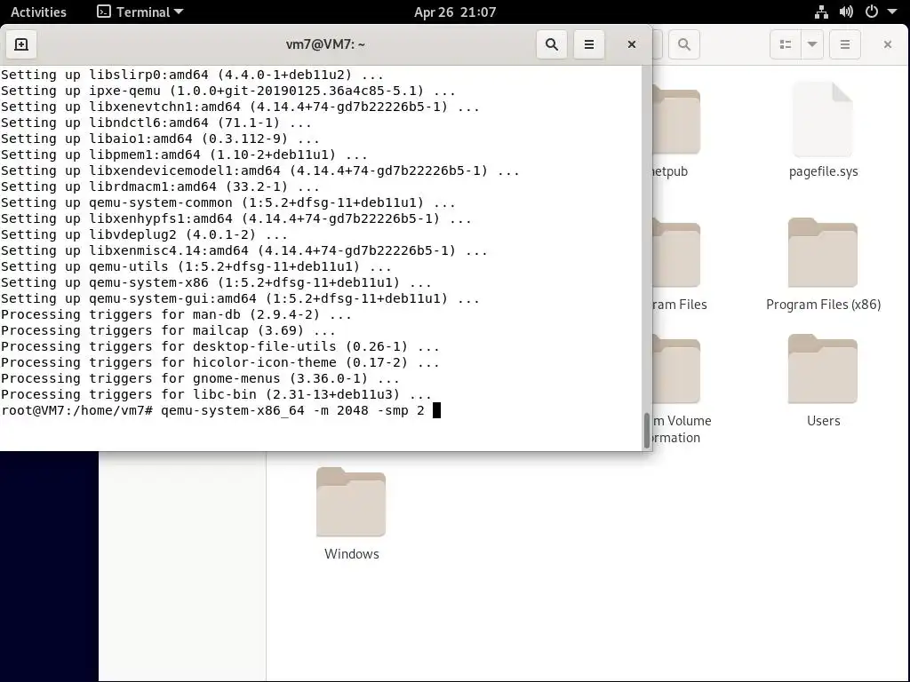The image size is (910, 682).
Task: Click the 'Setting up libslirp0:amd64' line
Action: [192, 75]
